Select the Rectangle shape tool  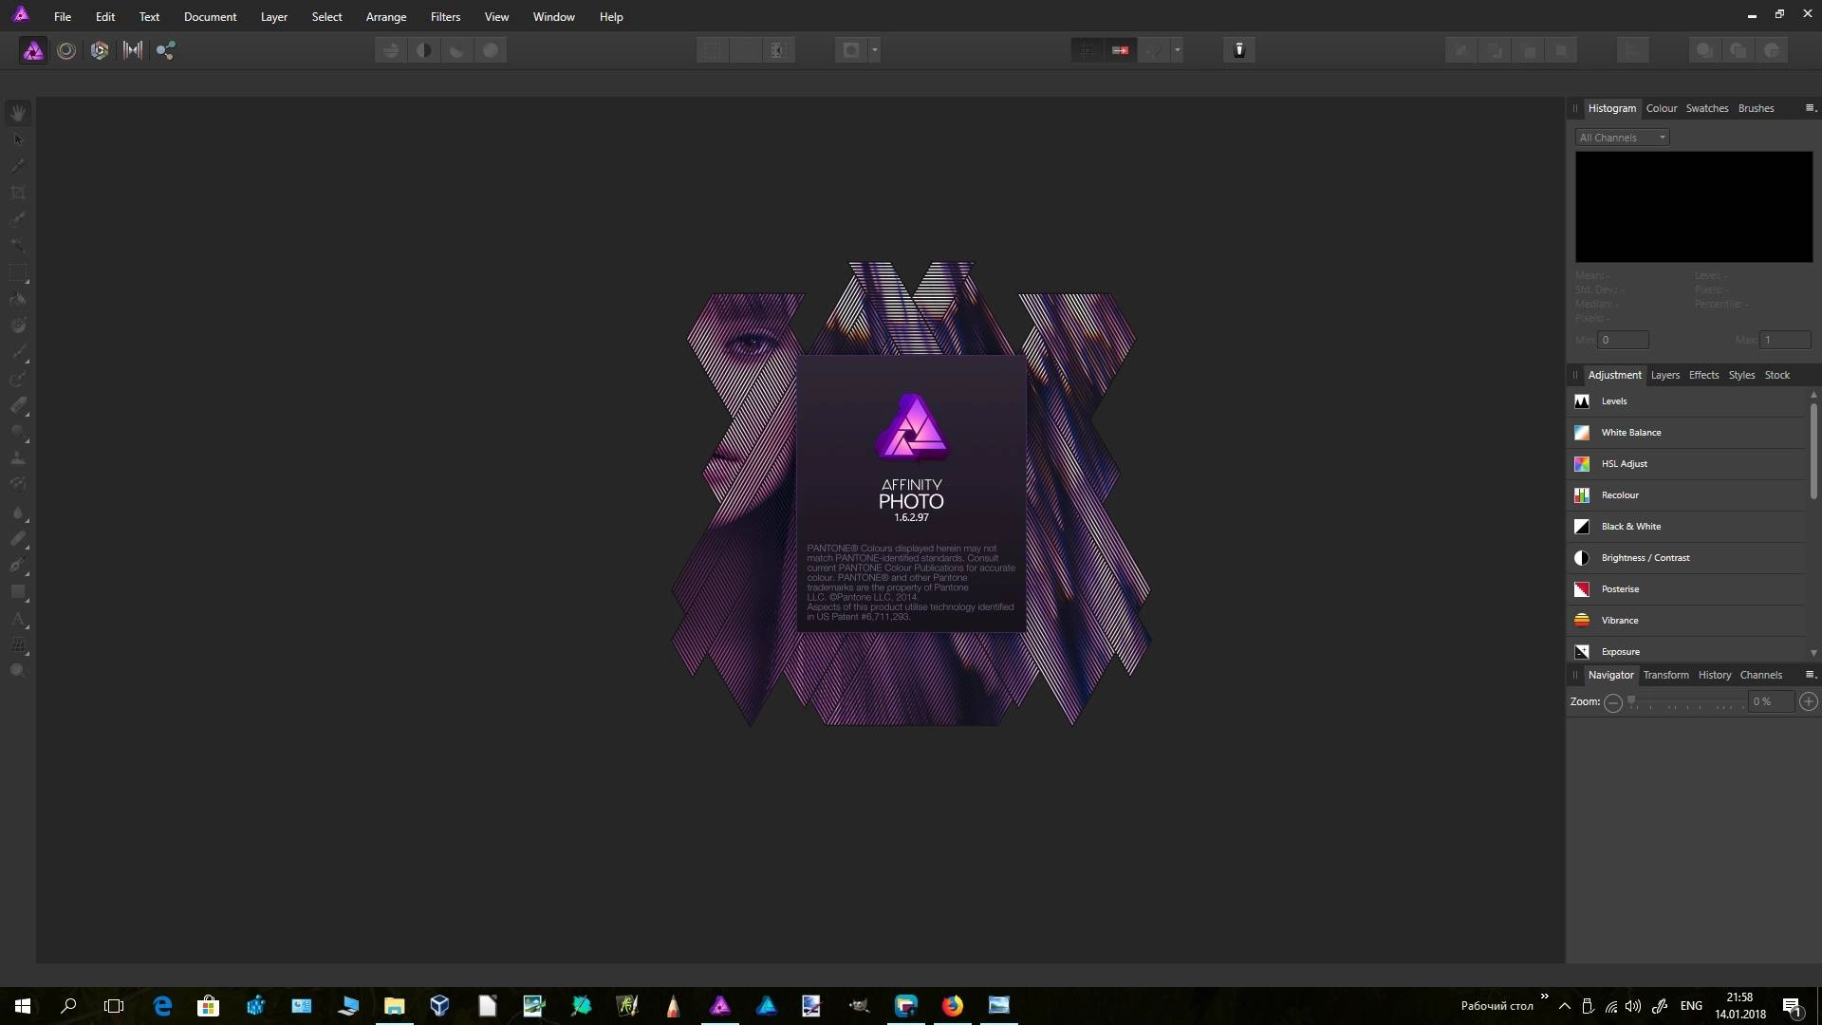click(x=18, y=592)
